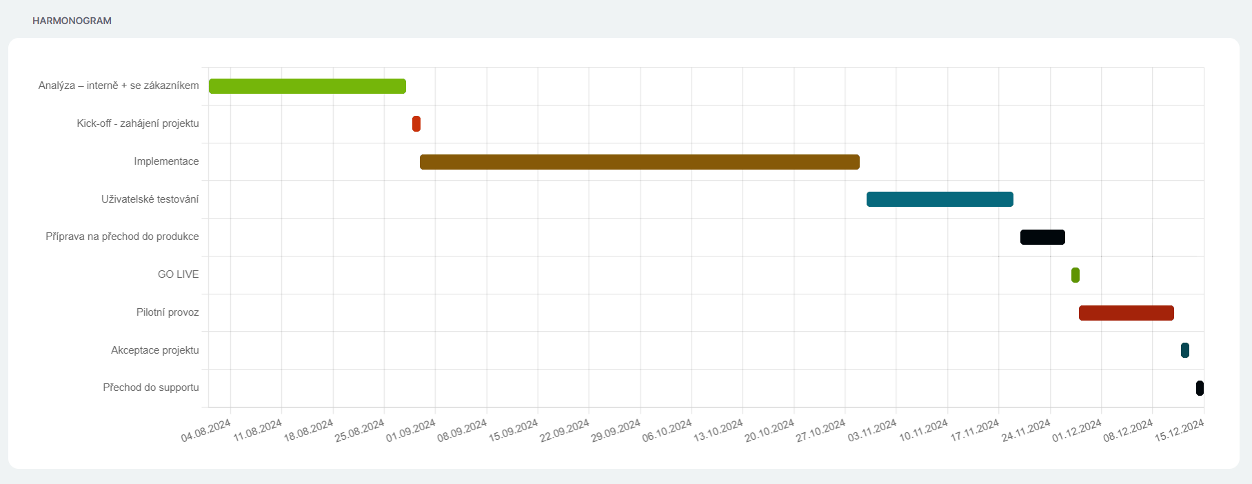Screen dimensions: 1252x484
Task: Click axis date 04.08.2024
Action: [206, 431]
